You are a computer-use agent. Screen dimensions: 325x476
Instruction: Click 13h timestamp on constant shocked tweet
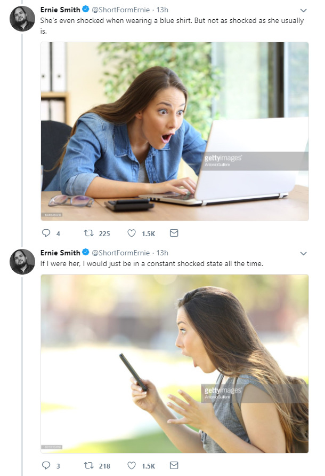coord(162,253)
